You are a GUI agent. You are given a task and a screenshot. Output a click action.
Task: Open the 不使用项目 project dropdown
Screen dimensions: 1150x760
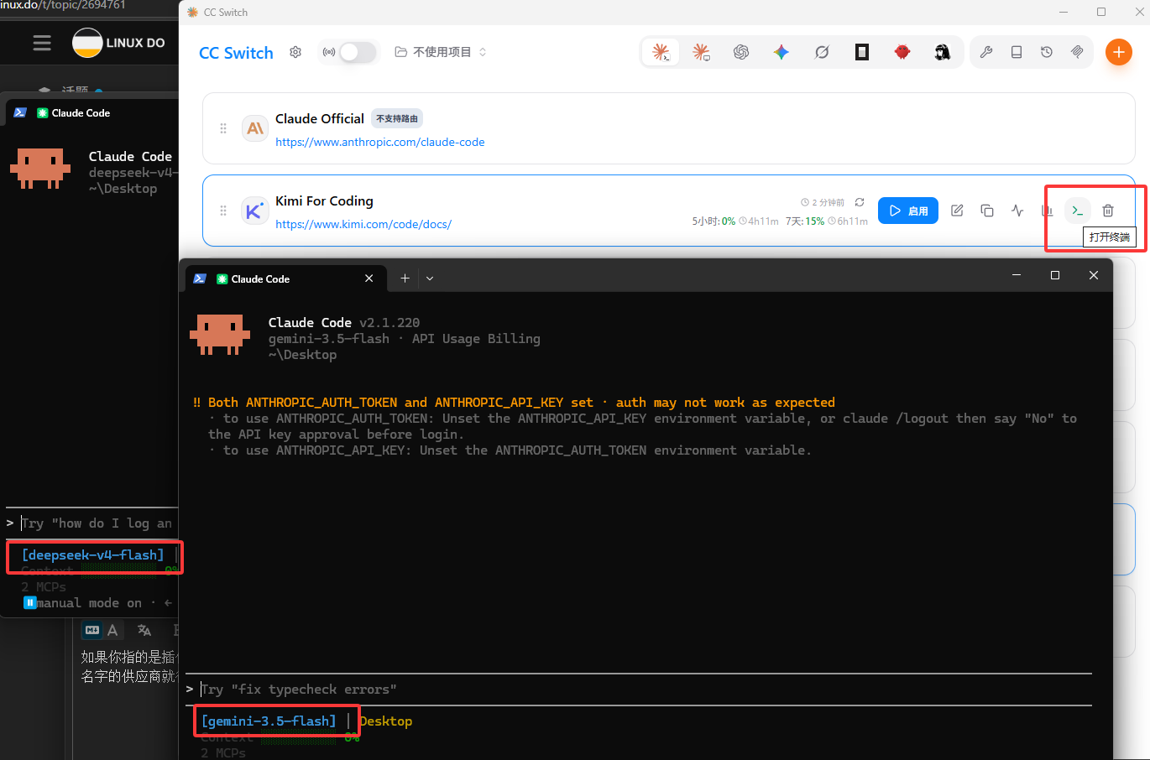pyautogui.click(x=441, y=52)
